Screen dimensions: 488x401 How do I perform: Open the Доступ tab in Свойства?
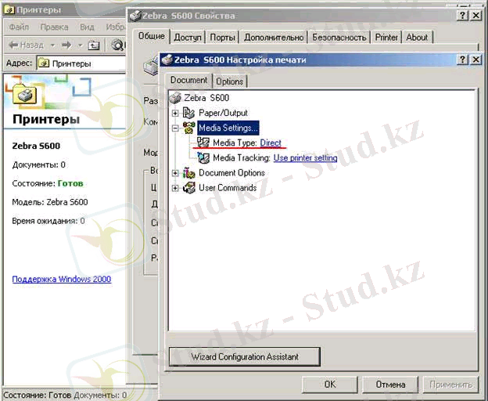click(188, 38)
